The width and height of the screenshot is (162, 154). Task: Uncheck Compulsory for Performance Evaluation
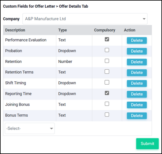point(107,39)
